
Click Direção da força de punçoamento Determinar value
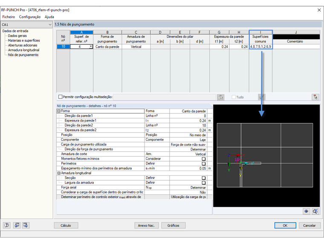coord(188,149)
